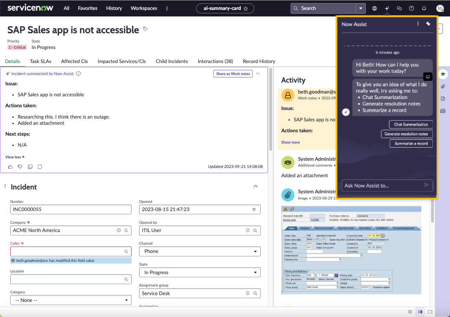Viewport: 450px width, 317px height.
Task: Click the global Search field
Action: click(x=323, y=8)
